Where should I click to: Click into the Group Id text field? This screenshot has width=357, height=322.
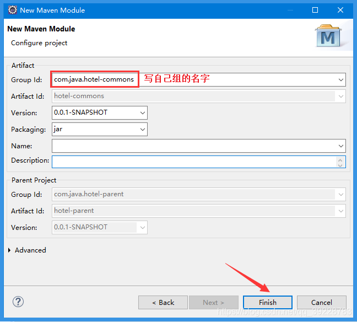[x=198, y=80]
